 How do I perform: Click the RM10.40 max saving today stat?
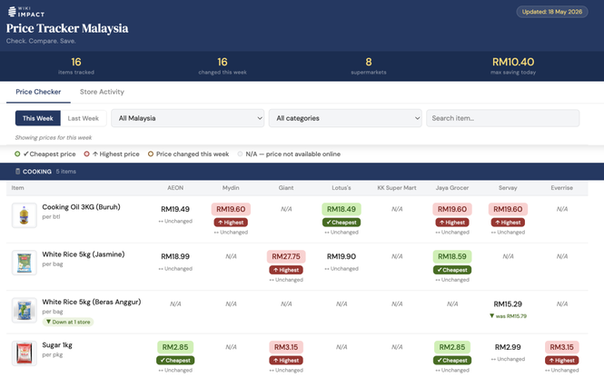513,66
